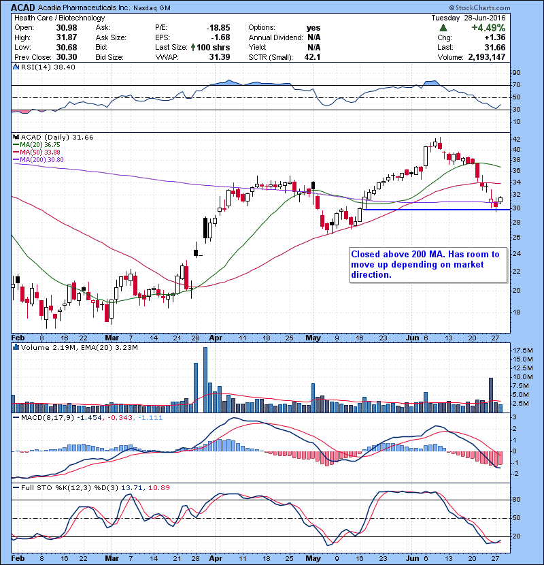
Task: Click the ACAD ticker symbol title
Action: (23, 7)
